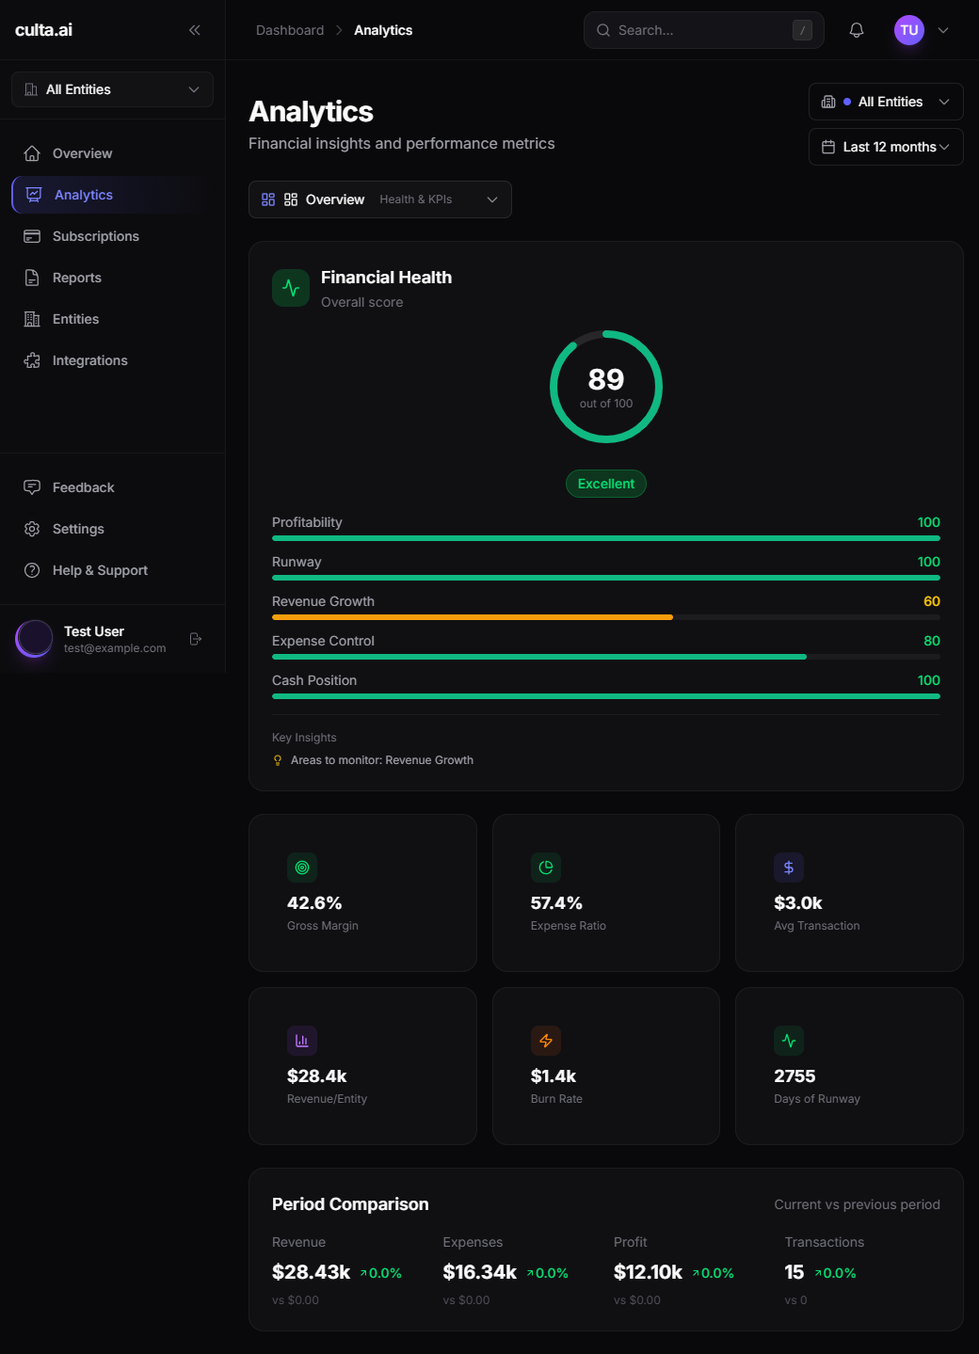The width and height of the screenshot is (979, 1354).
Task: Select the highlighted grid layout toggle
Action: click(x=268, y=199)
